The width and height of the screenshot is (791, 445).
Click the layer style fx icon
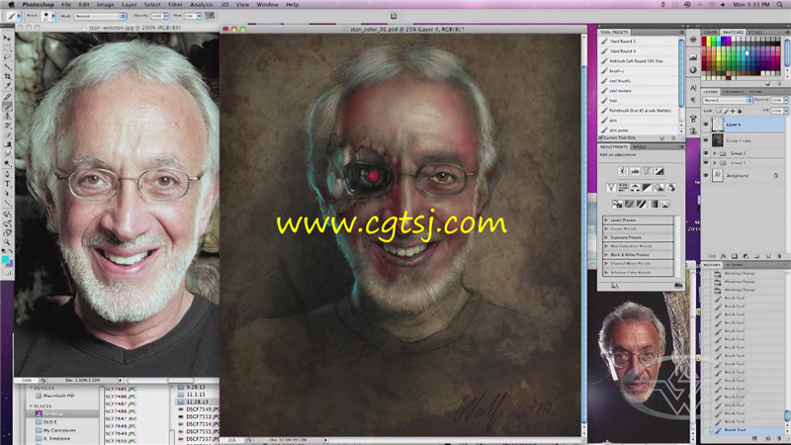coord(724,256)
